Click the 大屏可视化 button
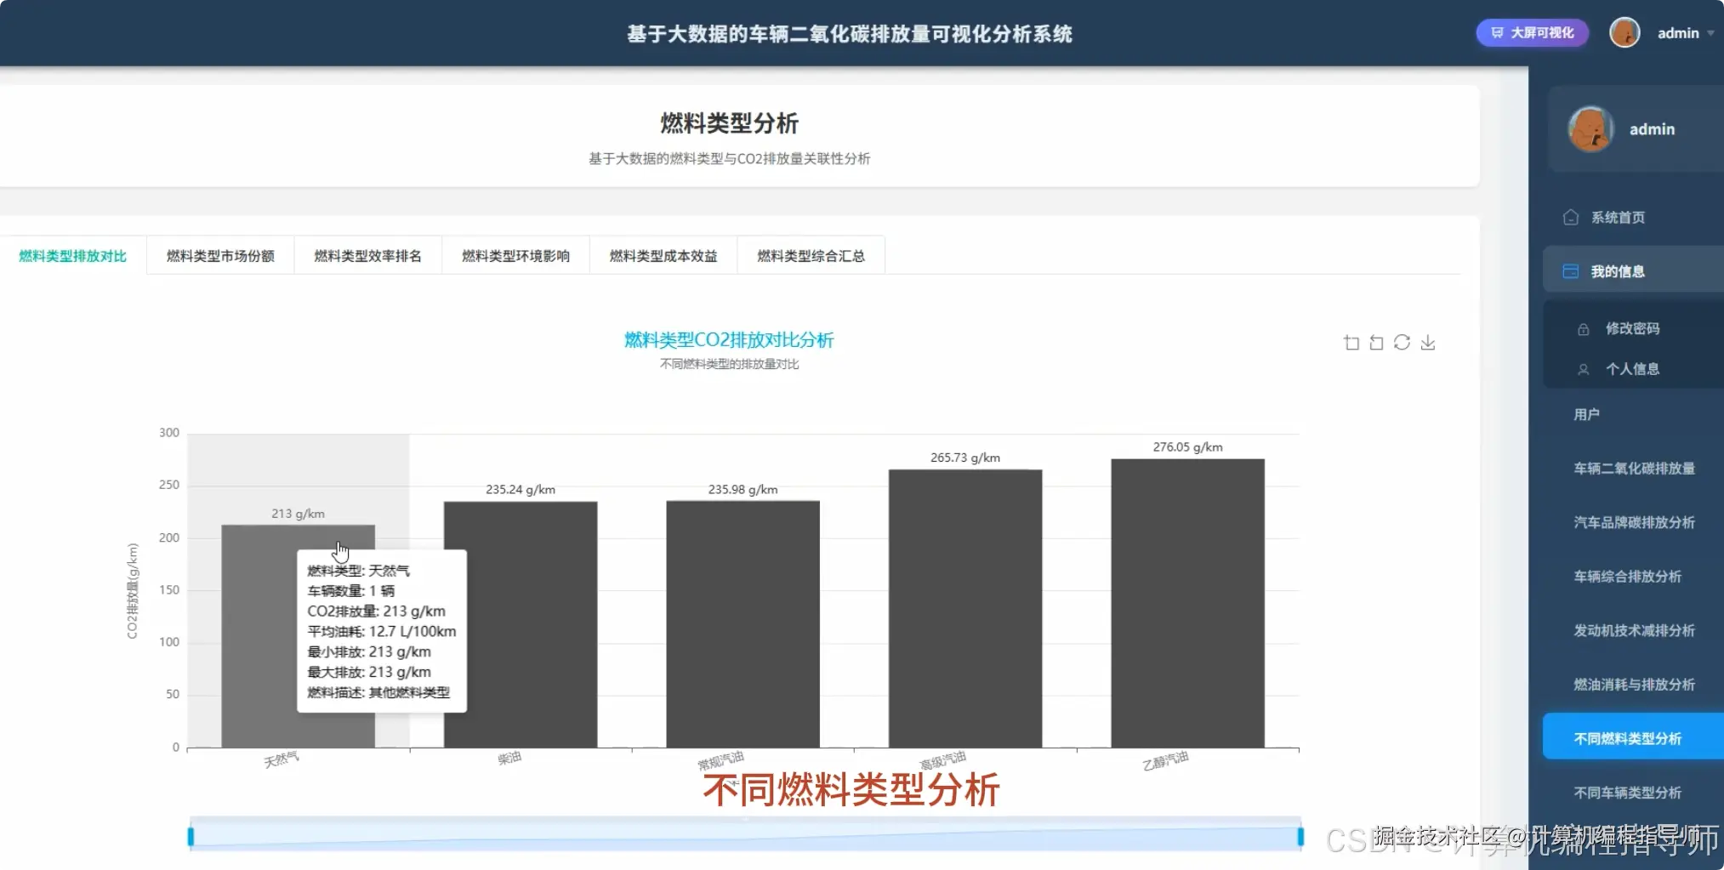Viewport: 1724px width, 870px height. 1531,32
